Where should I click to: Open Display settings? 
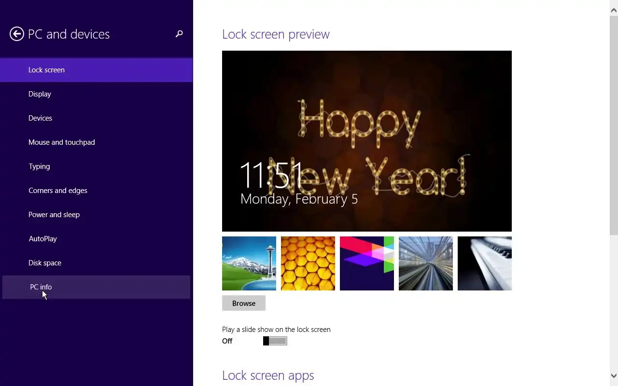pyautogui.click(x=97, y=94)
